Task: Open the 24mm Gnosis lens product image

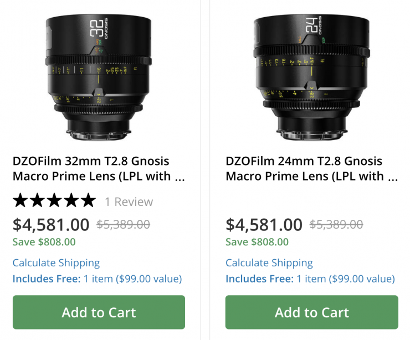Action: [x=311, y=76]
